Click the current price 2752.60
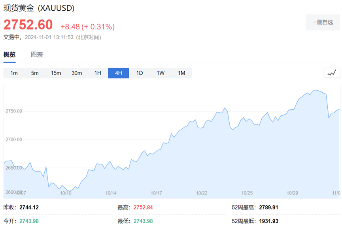Viewport: 342px width, 225px height. coord(28,25)
